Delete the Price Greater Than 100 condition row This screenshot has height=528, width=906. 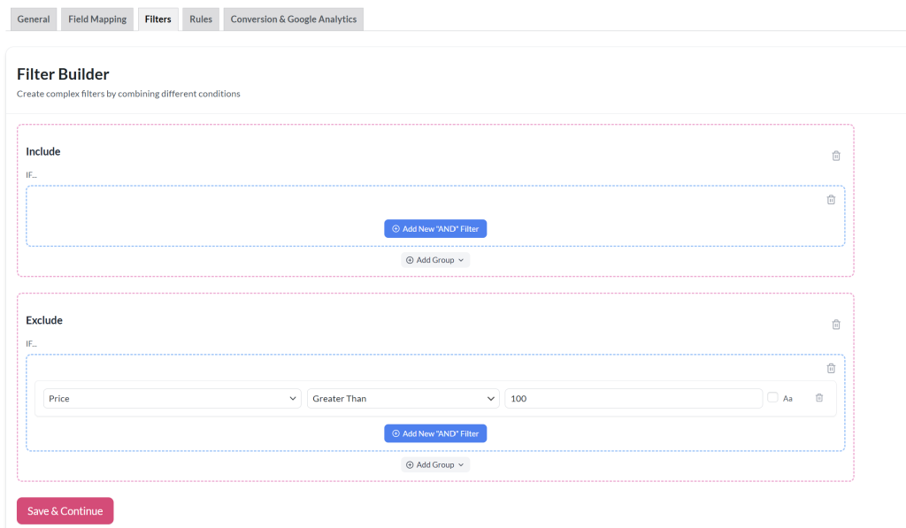coord(818,398)
